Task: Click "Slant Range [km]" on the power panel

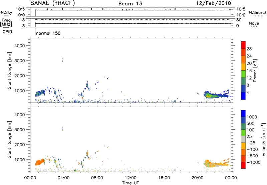Action: [9, 70]
